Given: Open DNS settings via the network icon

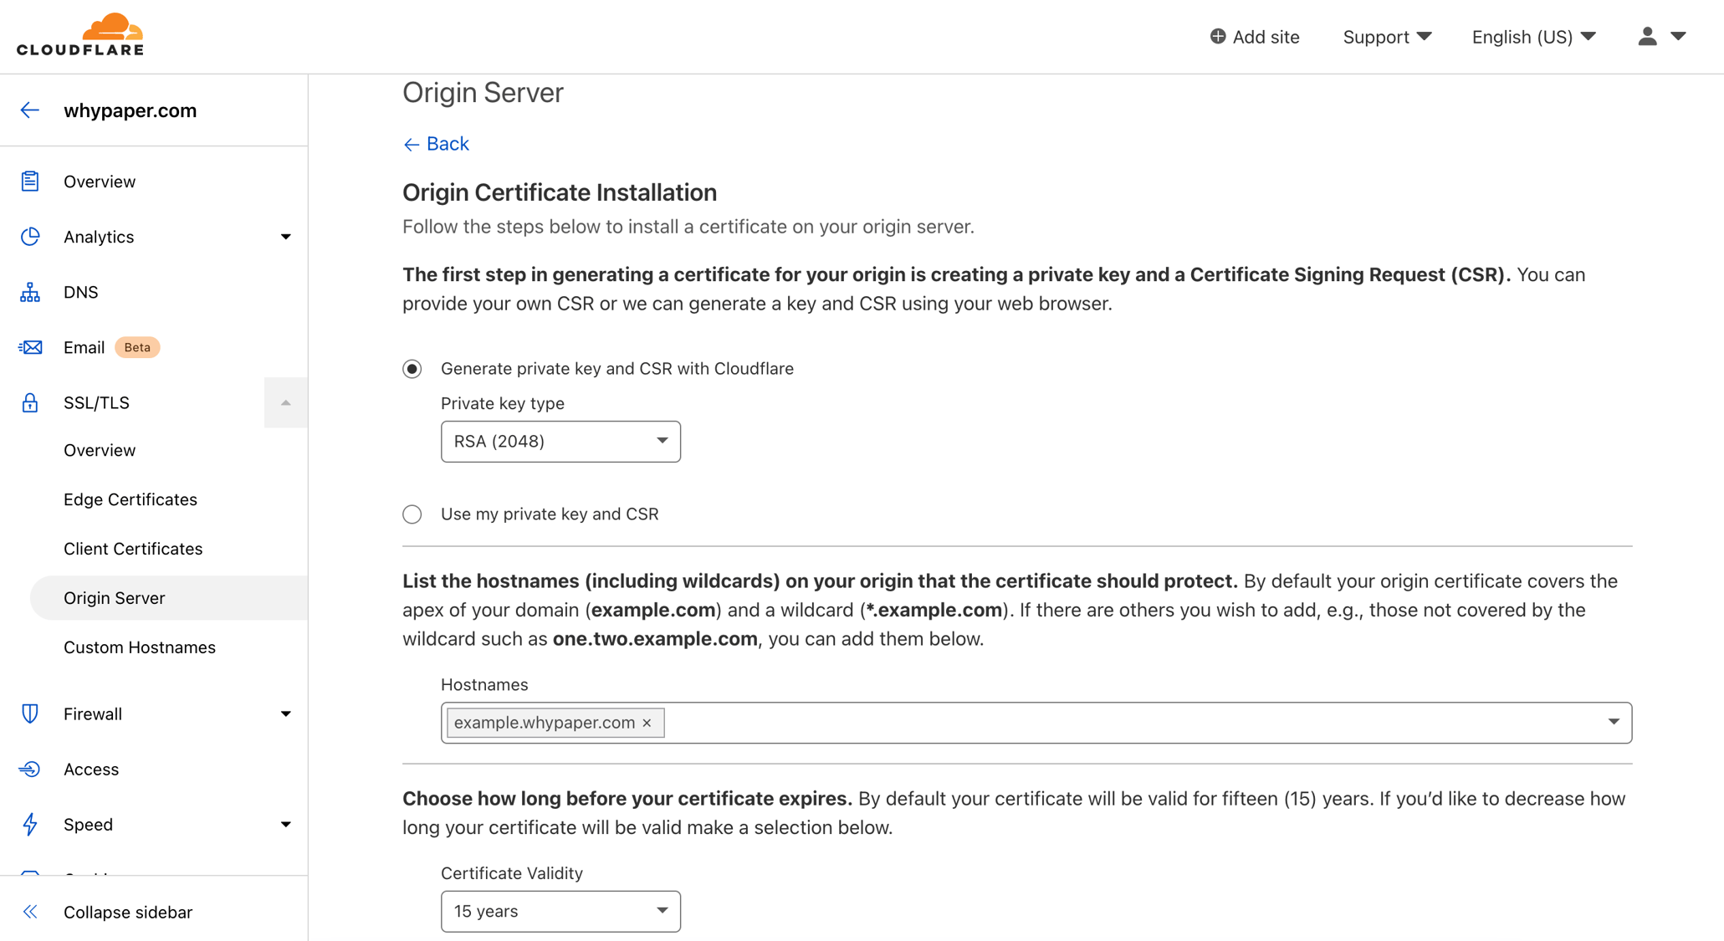Looking at the screenshot, I should (x=30, y=291).
